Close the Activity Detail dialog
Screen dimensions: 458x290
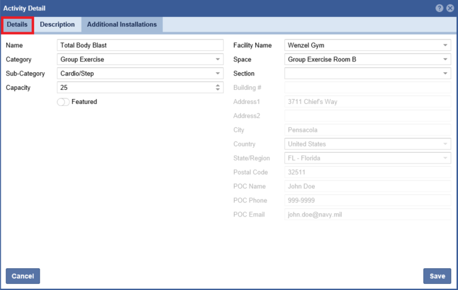point(449,8)
